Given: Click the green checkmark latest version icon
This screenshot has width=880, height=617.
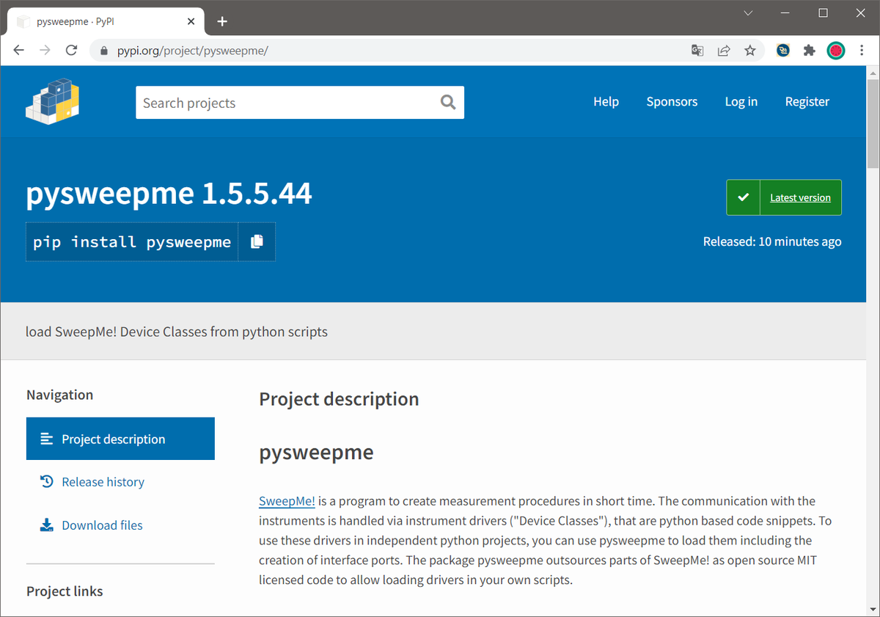Looking at the screenshot, I should 744,197.
